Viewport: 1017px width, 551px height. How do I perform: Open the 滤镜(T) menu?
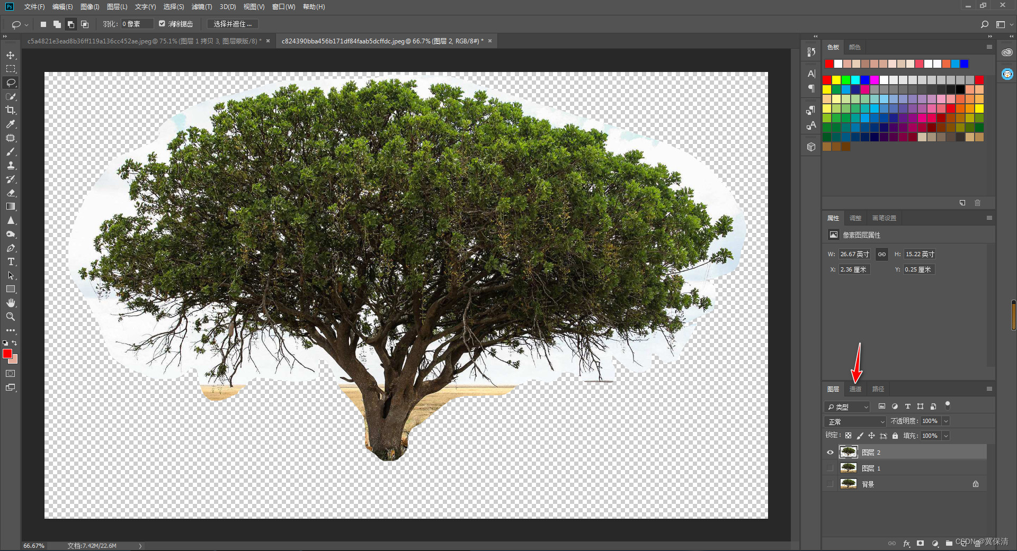(x=201, y=7)
